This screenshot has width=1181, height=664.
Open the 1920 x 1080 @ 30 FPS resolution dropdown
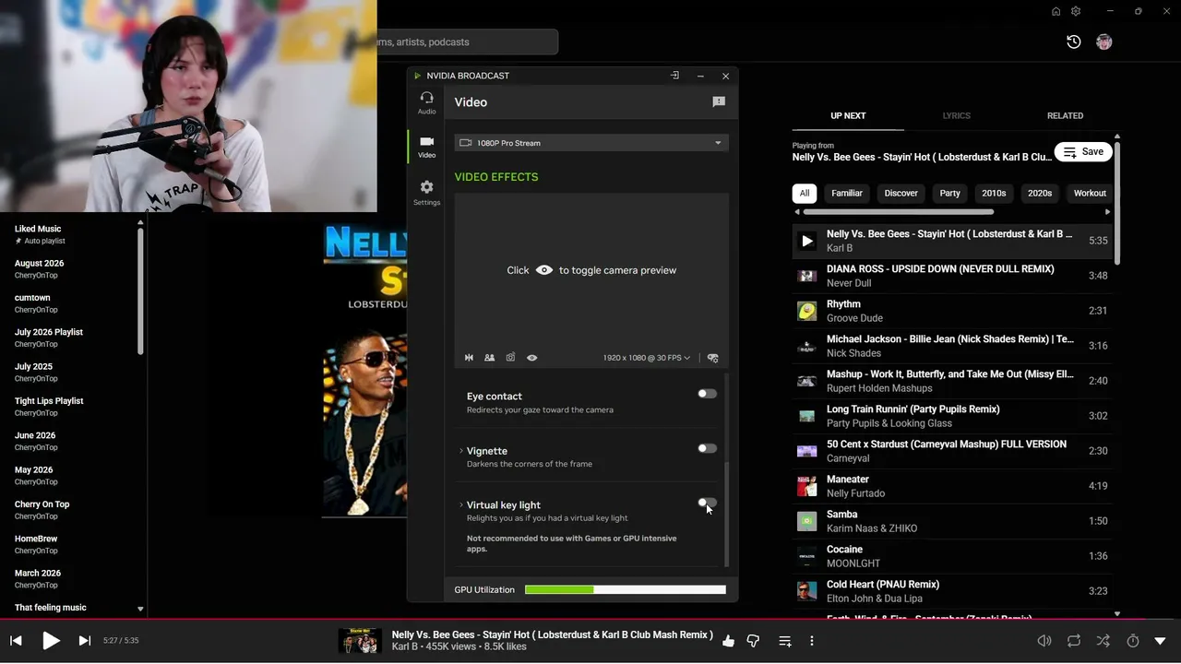(647, 358)
